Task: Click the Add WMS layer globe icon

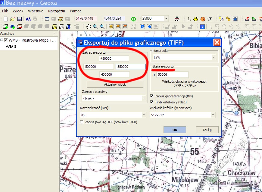Action: [x=12, y=27]
